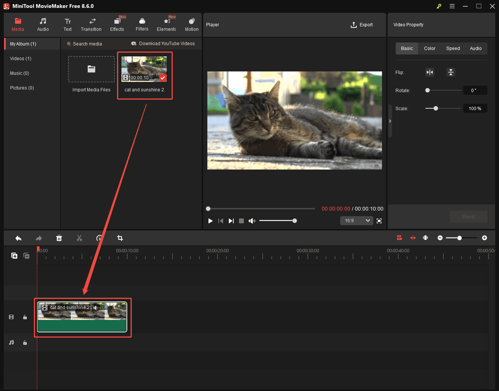Switch to Color property tab

(430, 48)
